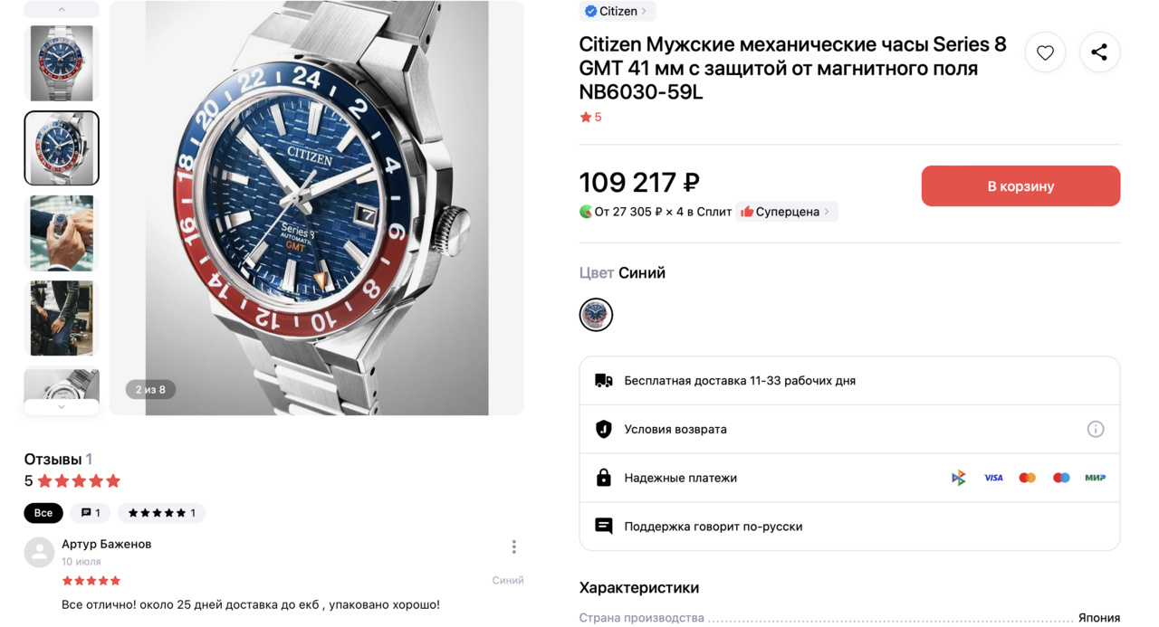Screen dimensions: 1159x627
Task: Open the Суперцена price details
Action: [x=786, y=212]
